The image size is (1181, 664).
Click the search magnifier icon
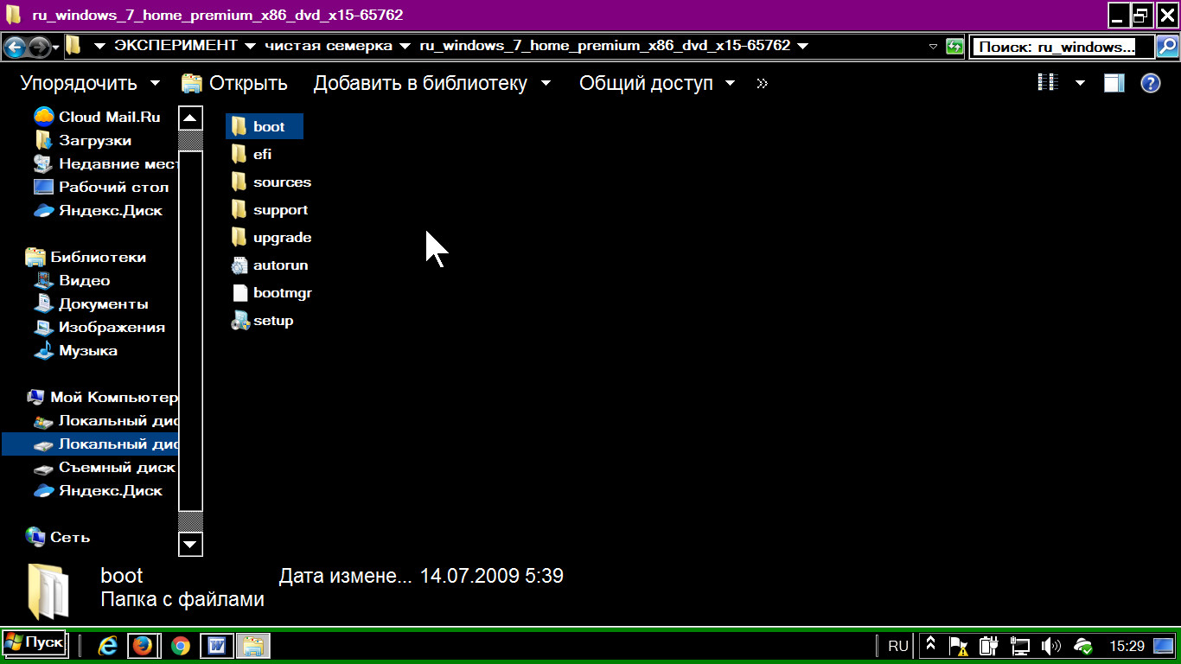coord(1166,47)
